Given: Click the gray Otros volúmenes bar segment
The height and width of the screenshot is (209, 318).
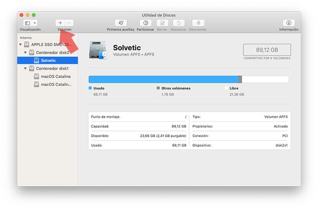Looking at the screenshot, I should (x=240, y=80).
